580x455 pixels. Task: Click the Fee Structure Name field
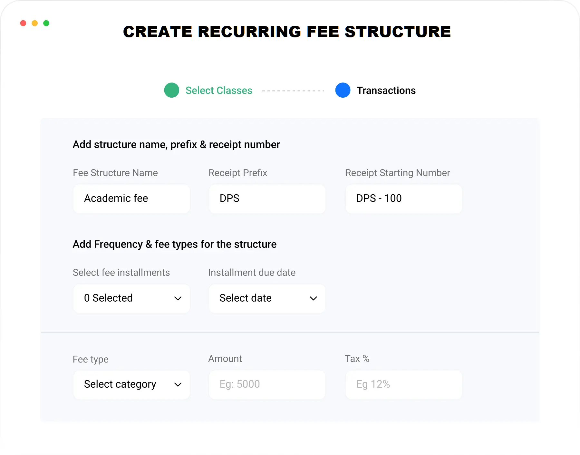click(131, 198)
